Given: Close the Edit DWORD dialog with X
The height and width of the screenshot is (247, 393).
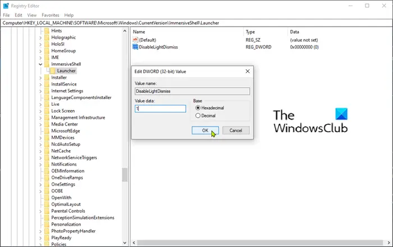Looking at the screenshot, I should coord(248,71).
